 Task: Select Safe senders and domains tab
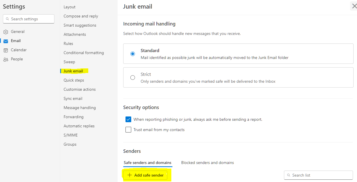point(148,163)
